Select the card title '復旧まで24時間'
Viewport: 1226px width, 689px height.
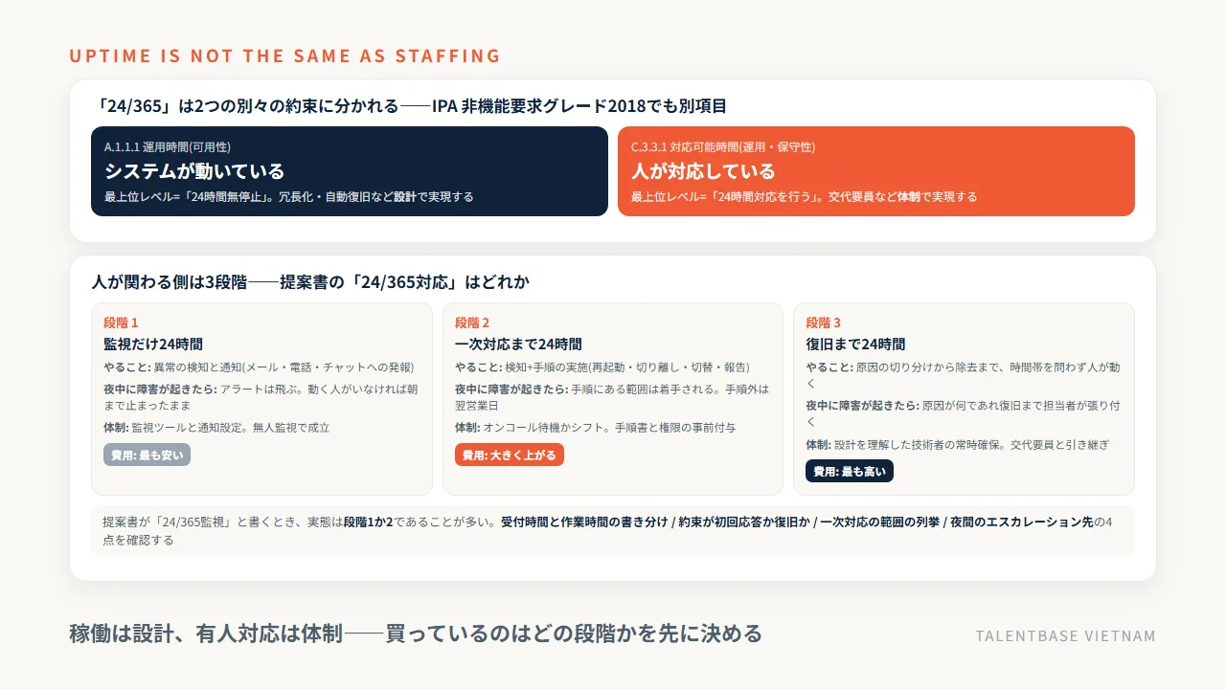coord(855,344)
